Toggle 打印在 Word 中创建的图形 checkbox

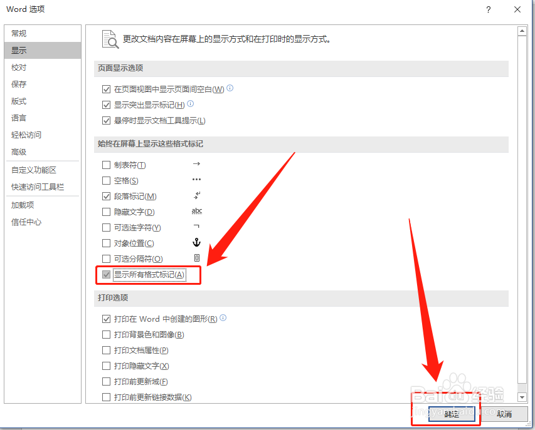click(x=106, y=319)
